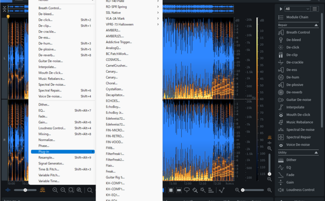Open Voice De-noise module in Repair panel
The height and width of the screenshot is (201, 325).
point(298,145)
